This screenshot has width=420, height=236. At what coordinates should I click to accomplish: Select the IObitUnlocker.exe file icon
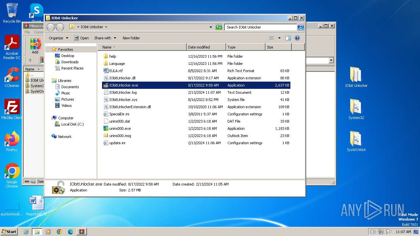click(x=106, y=85)
